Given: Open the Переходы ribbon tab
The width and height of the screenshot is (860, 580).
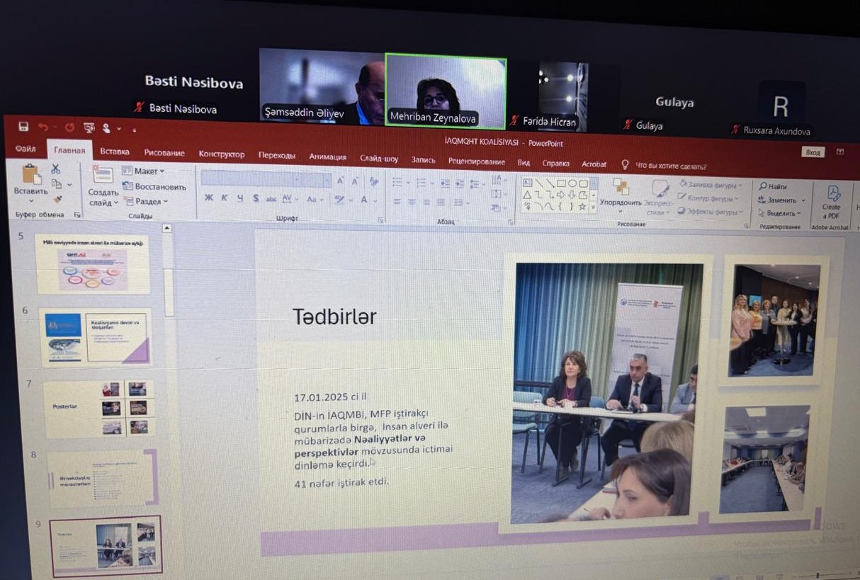Looking at the screenshot, I should (276, 156).
